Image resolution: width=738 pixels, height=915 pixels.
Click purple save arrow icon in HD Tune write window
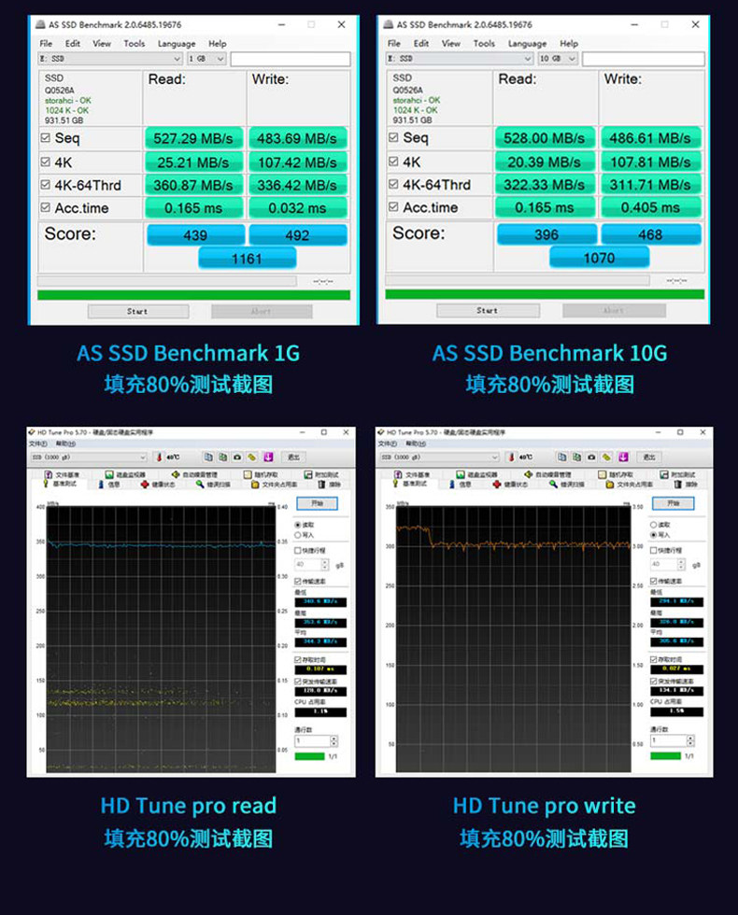tap(623, 457)
